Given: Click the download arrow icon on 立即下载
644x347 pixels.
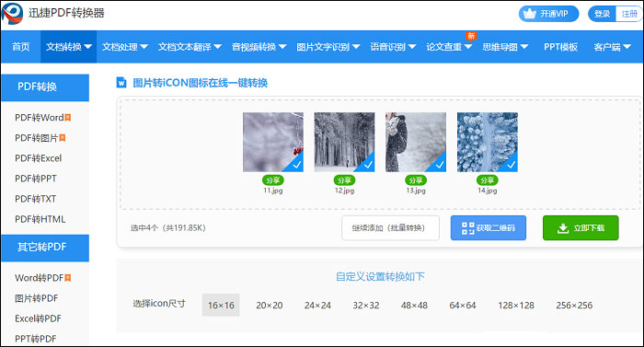Looking at the screenshot, I should (x=563, y=228).
